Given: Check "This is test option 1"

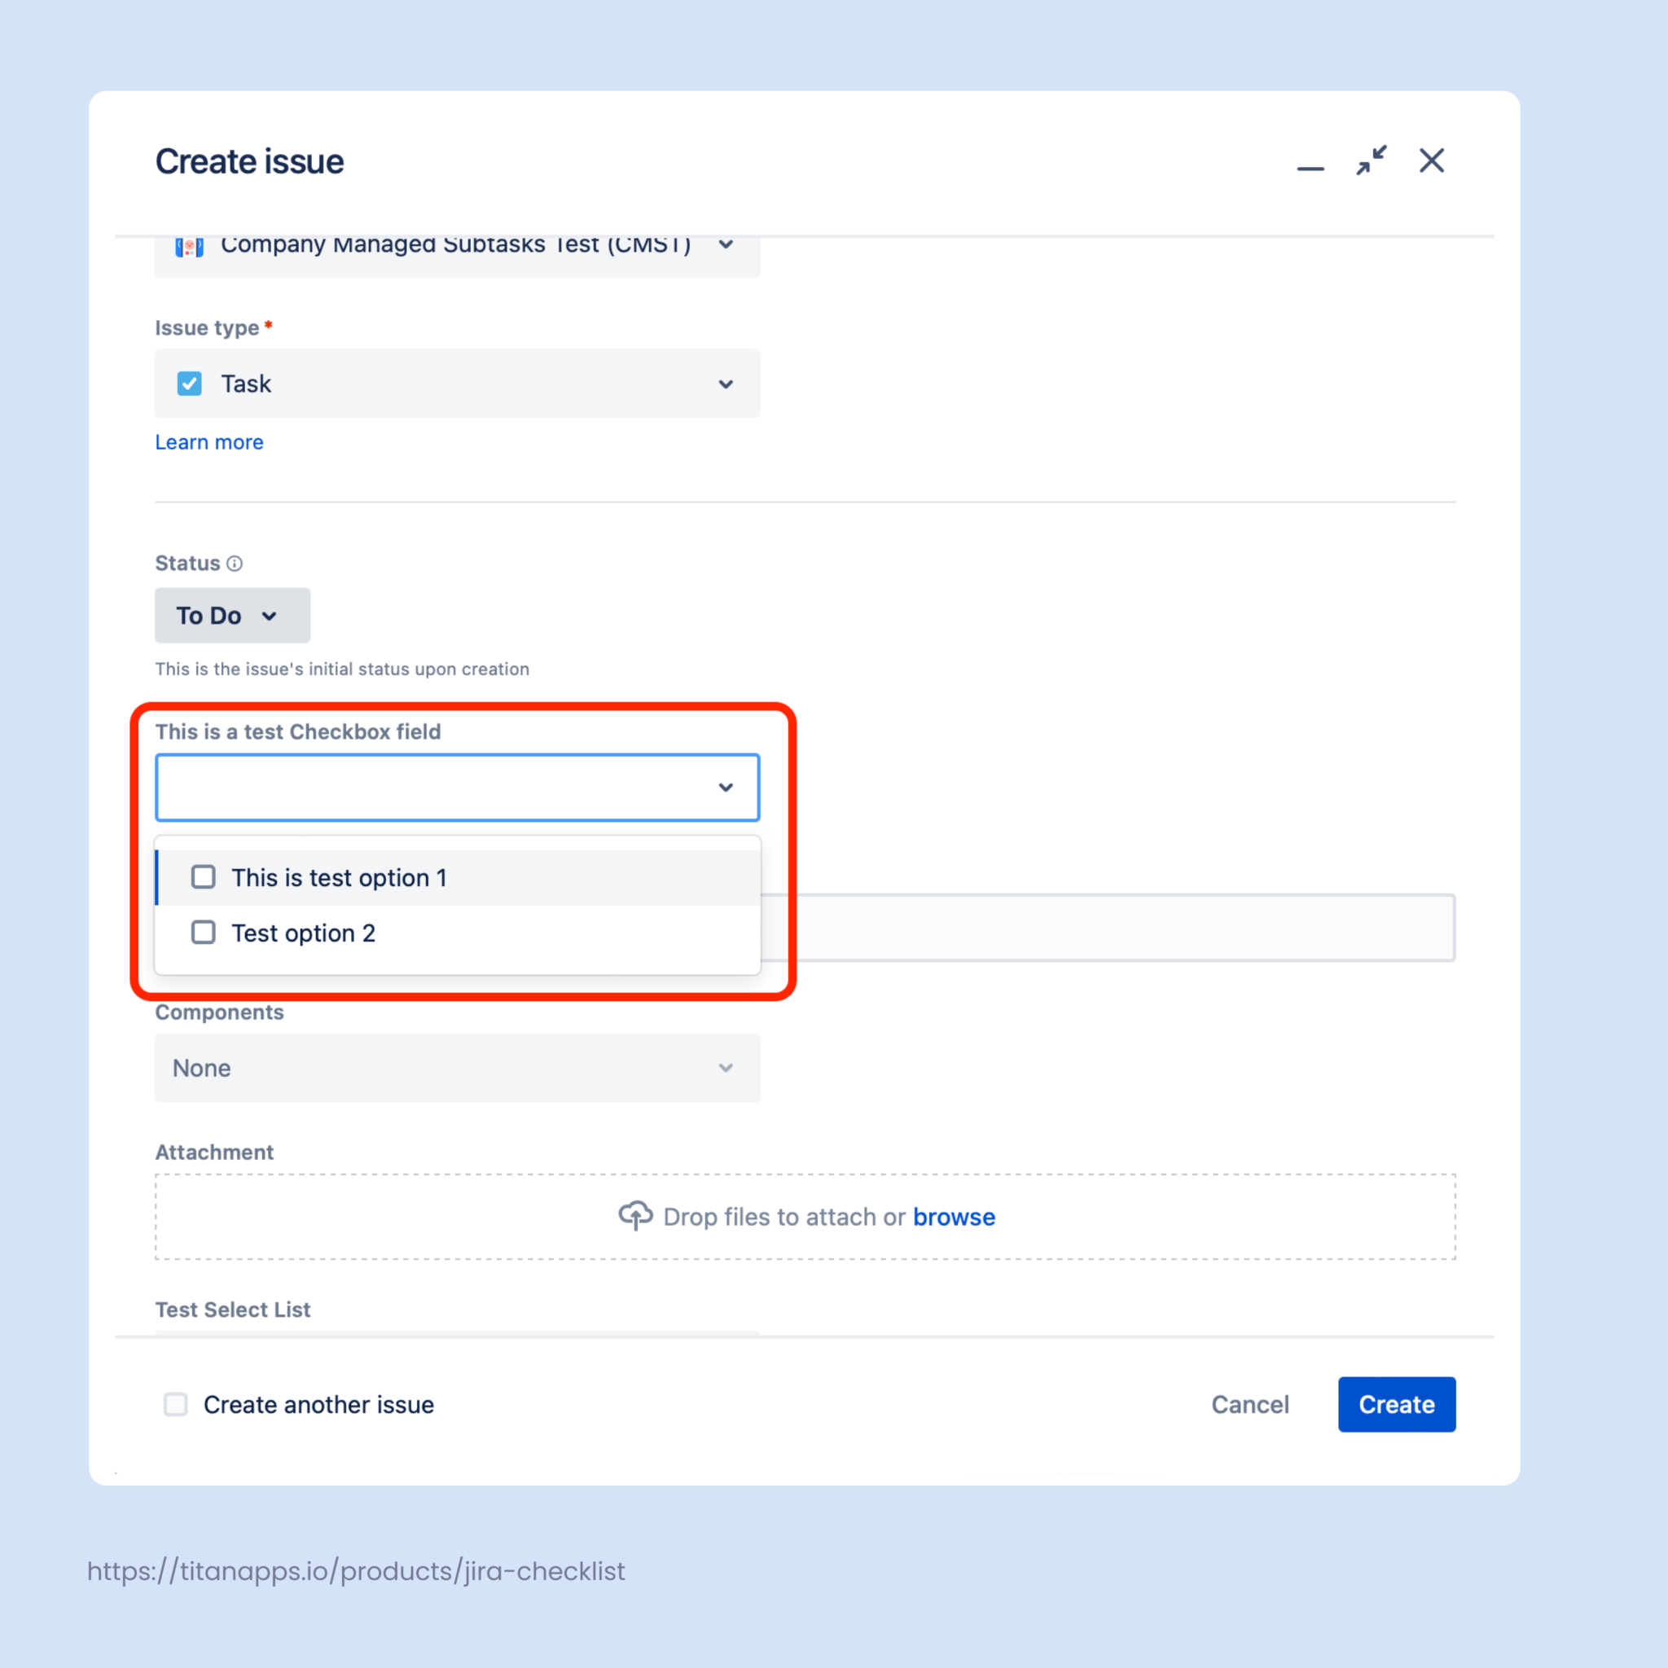Looking at the screenshot, I should [203, 876].
